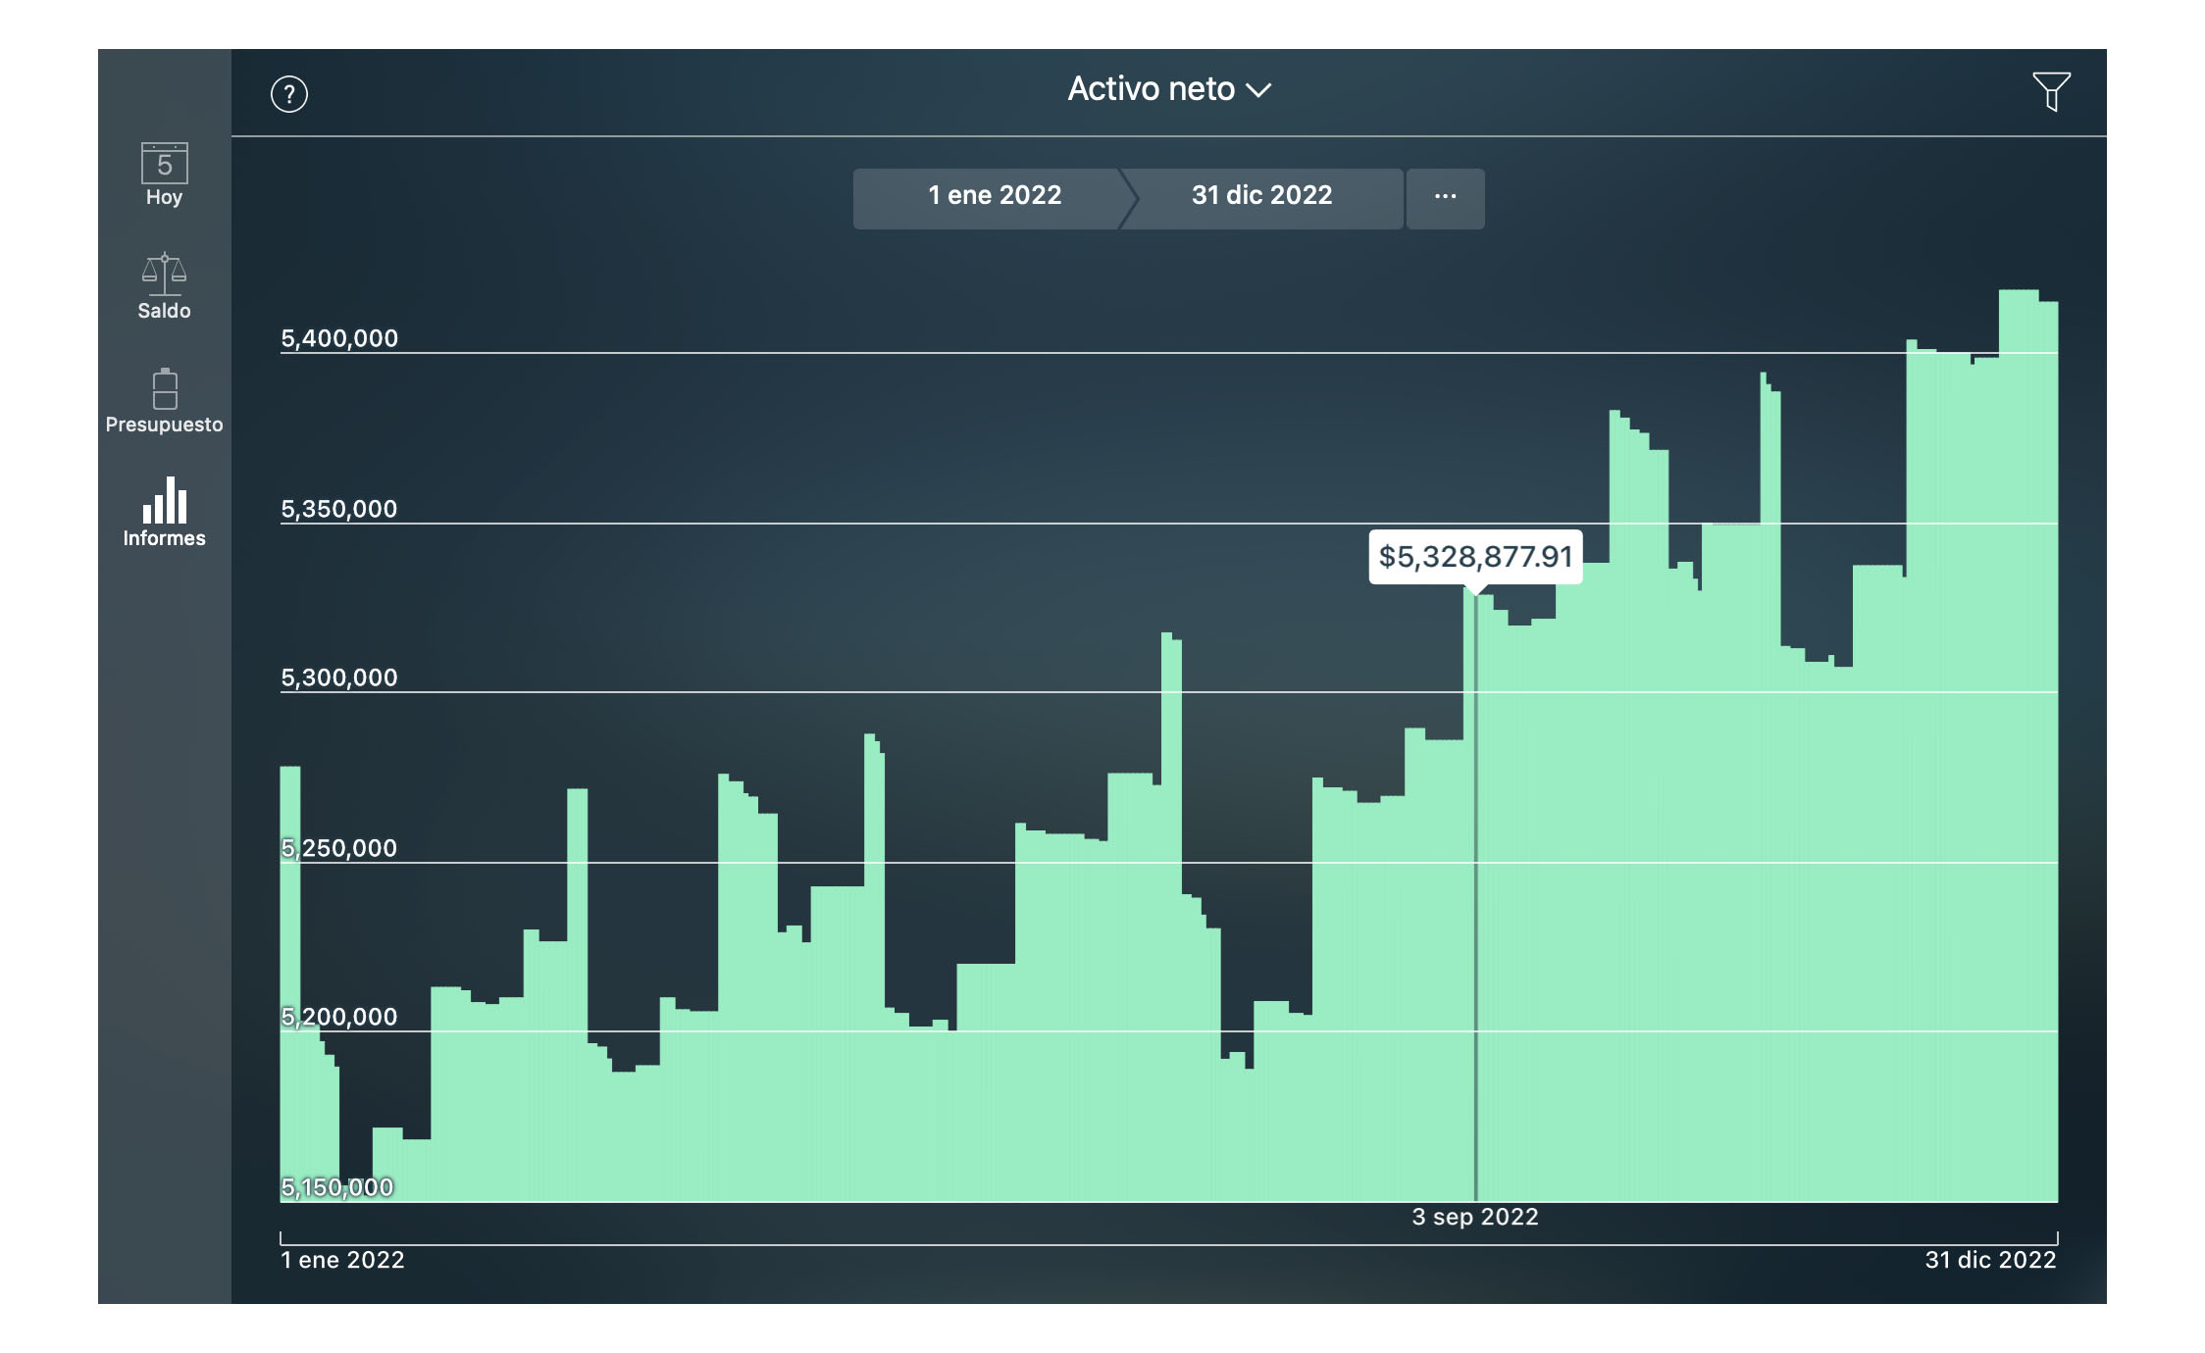
Task: Open the help question mark
Action: [x=289, y=94]
